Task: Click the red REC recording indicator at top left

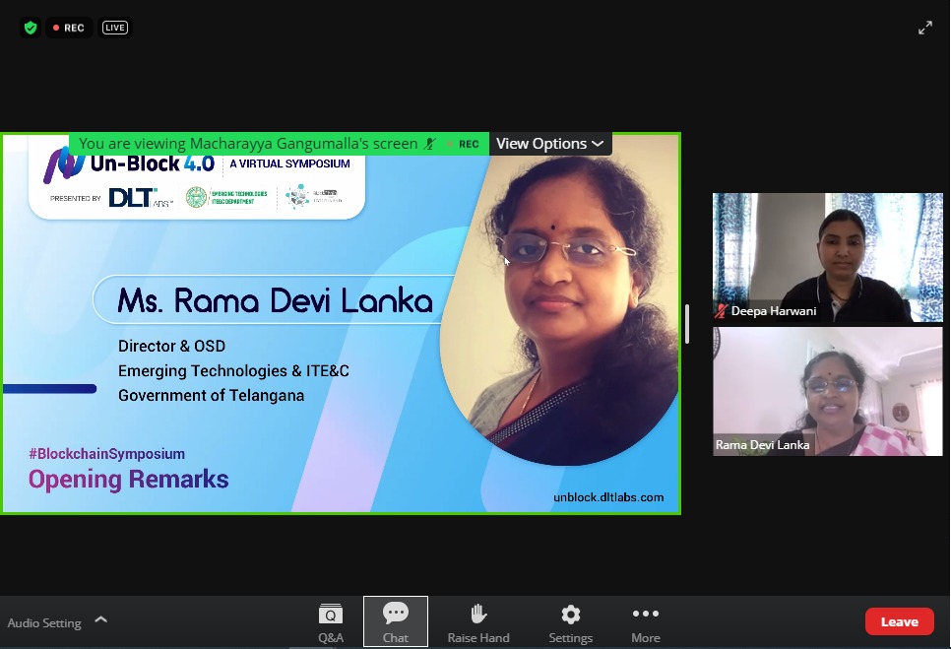Action: tap(69, 28)
